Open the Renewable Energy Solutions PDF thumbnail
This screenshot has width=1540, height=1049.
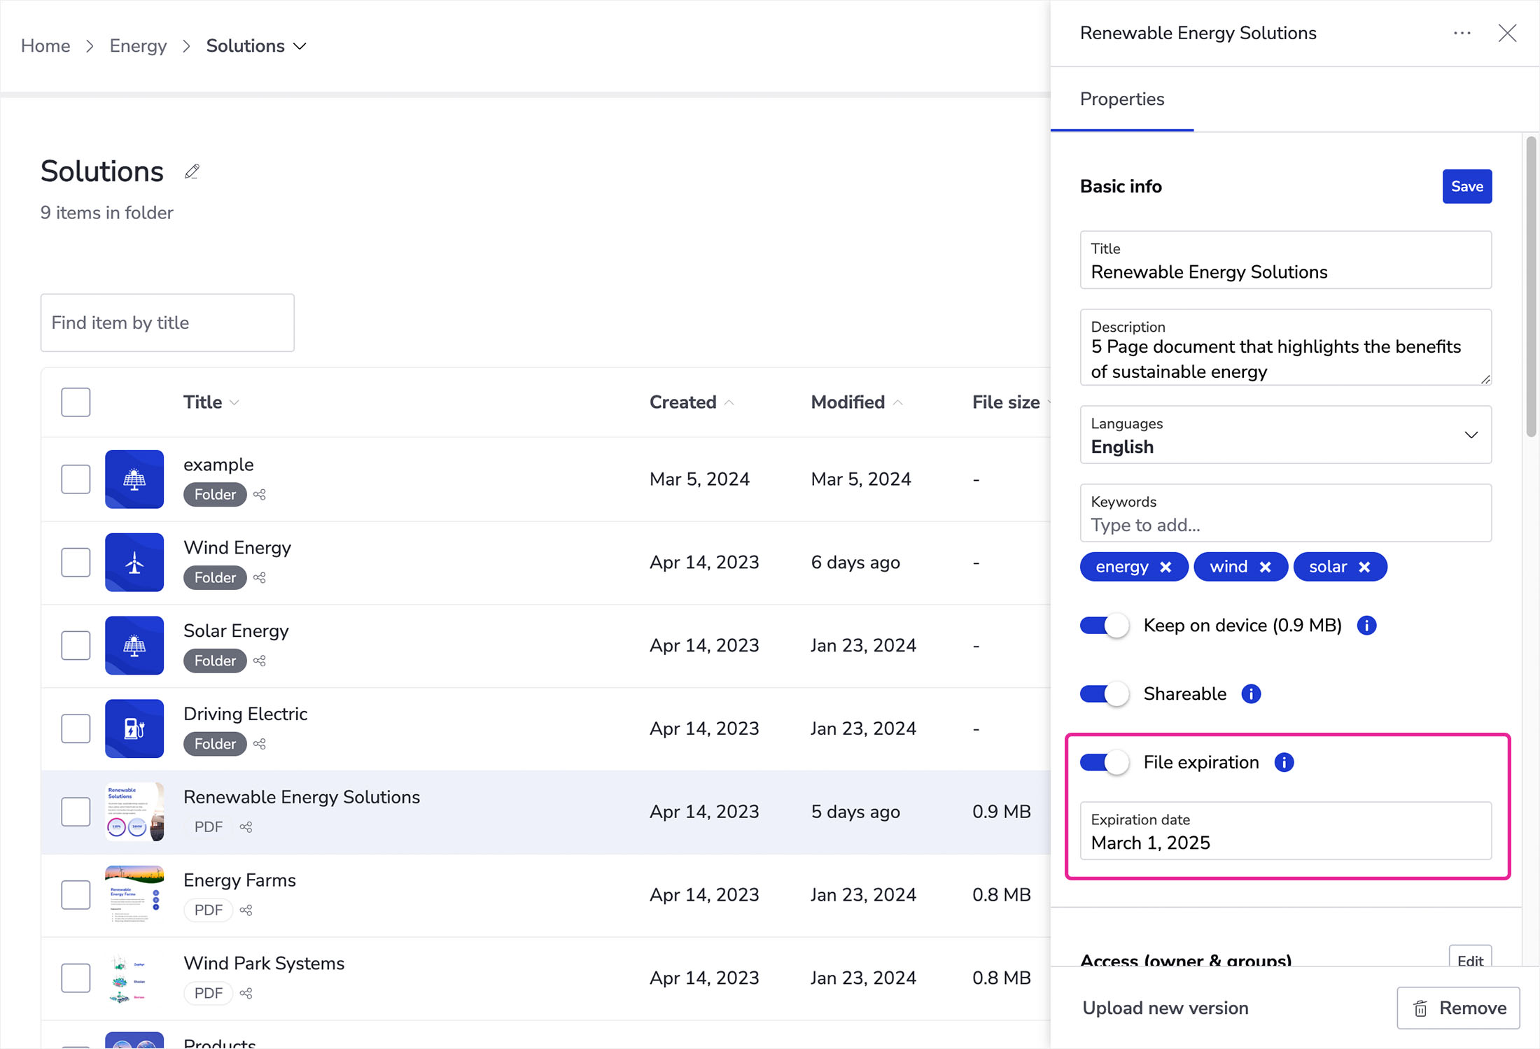[134, 812]
